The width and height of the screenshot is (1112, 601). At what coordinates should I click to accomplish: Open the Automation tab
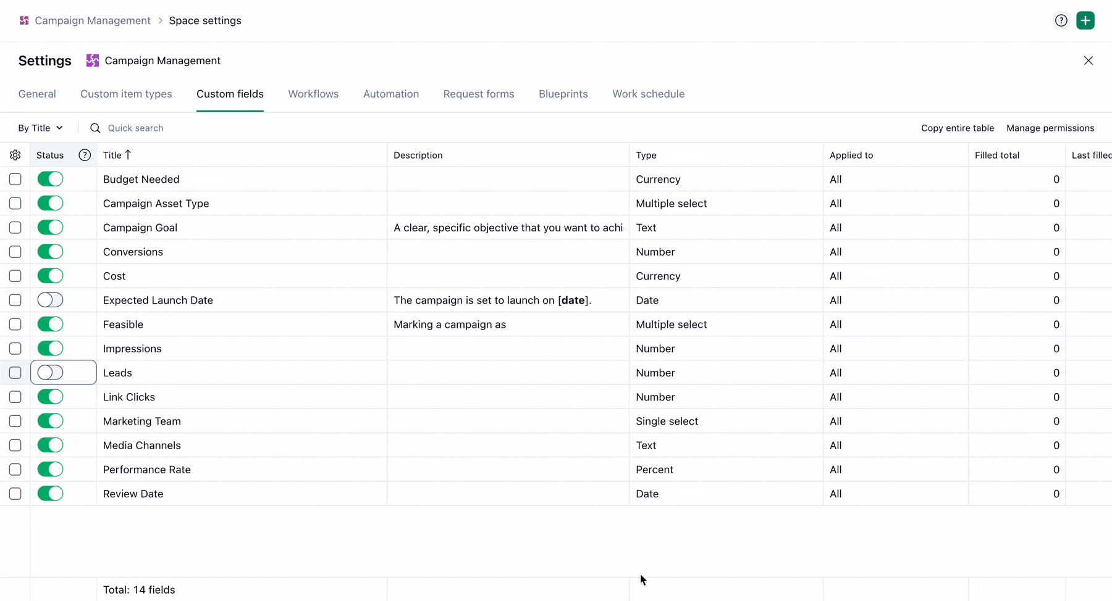pyautogui.click(x=391, y=94)
